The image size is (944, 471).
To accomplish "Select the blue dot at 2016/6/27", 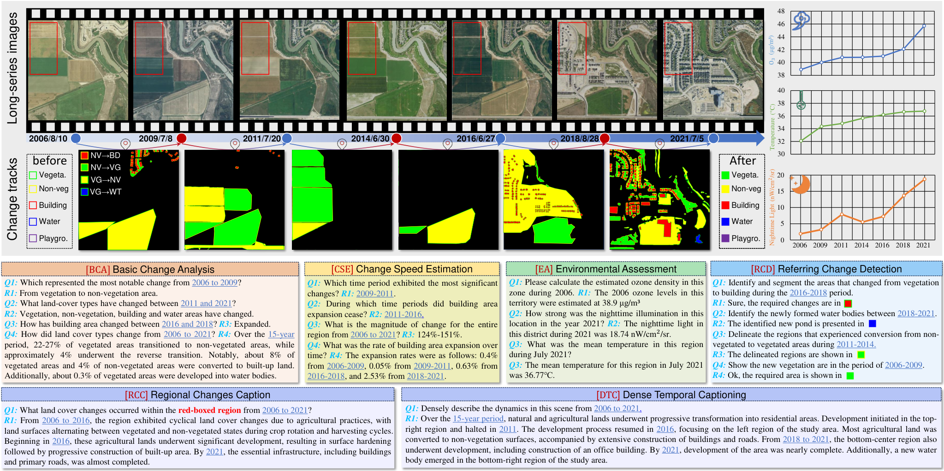I will coord(500,138).
